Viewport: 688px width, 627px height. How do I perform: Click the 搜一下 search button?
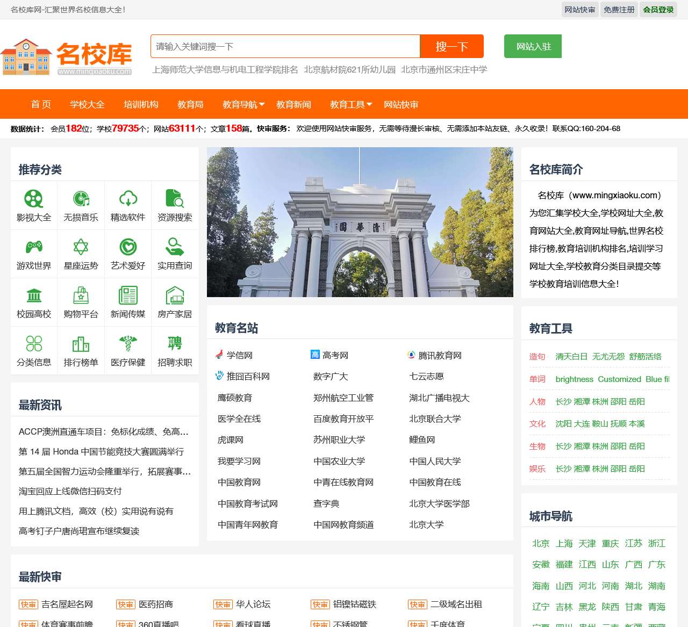pos(451,46)
